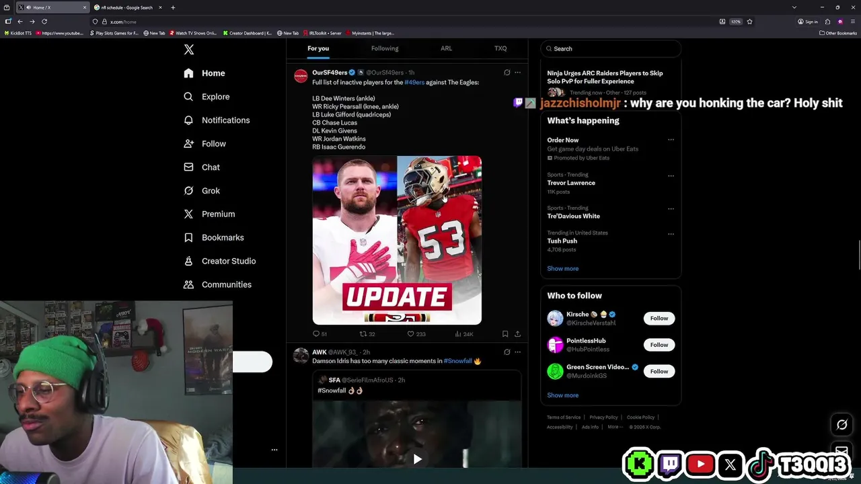Open a new browser tab

point(173,7)
